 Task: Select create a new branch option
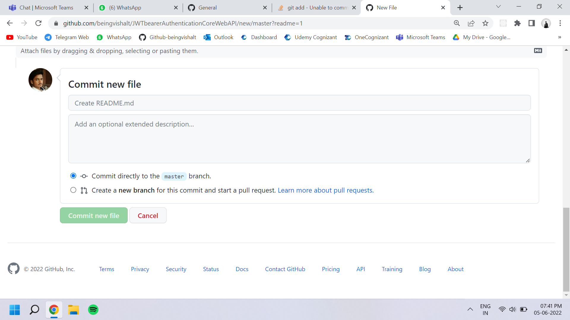(x=73, y=190)
